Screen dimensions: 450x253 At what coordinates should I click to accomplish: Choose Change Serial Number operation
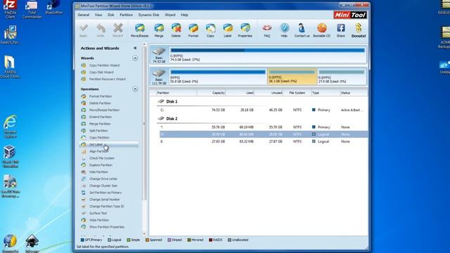(105, 200)
